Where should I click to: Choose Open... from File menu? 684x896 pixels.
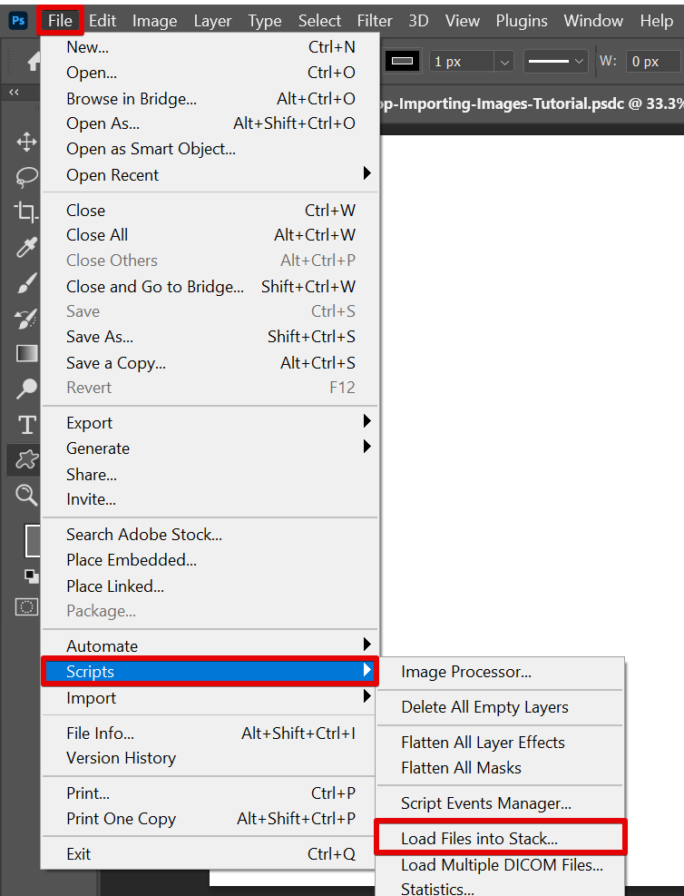(x=210, y=73)
